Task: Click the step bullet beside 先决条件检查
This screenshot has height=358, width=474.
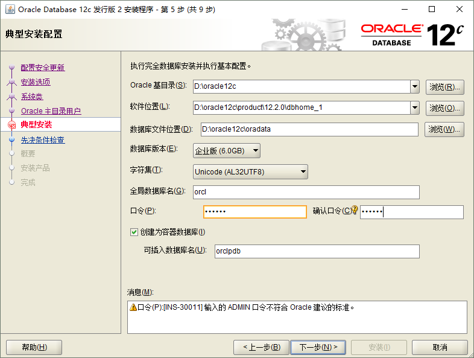Action: point(12,139)
